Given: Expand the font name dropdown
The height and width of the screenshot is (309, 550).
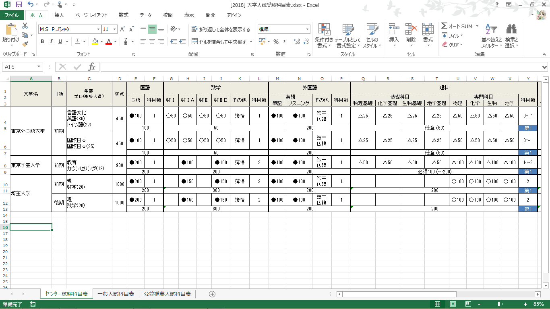Looking at the screenshot, I should [98, 29].
